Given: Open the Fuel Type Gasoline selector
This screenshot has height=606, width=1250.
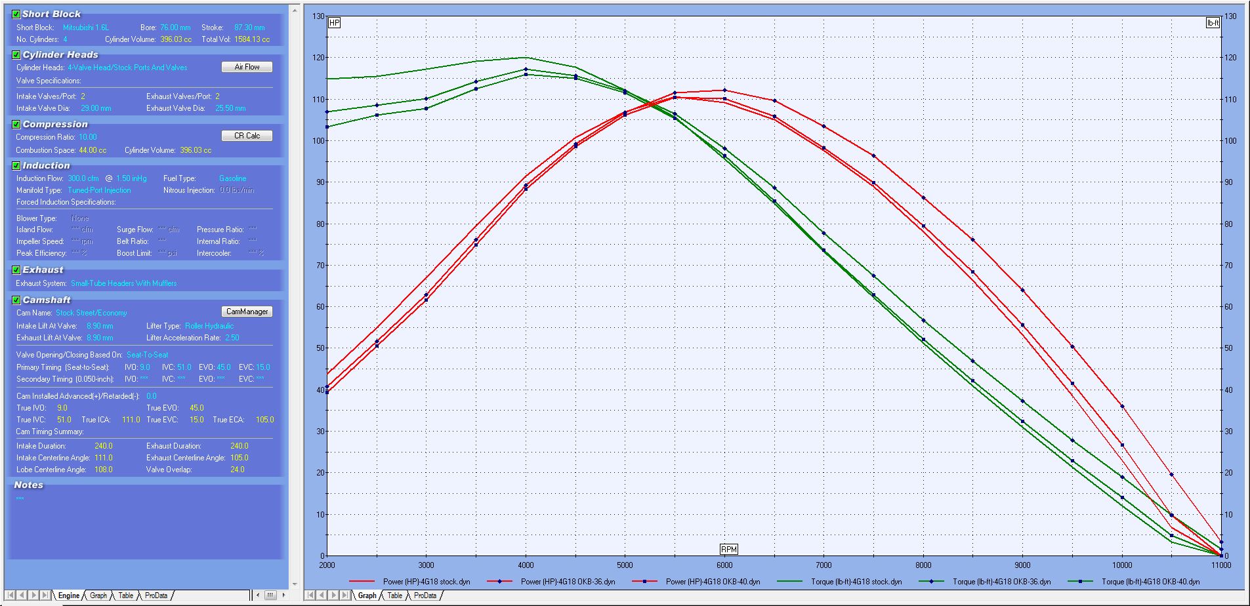Looking at the screenshot, I should pyautogui.click(x=232, y=178).
